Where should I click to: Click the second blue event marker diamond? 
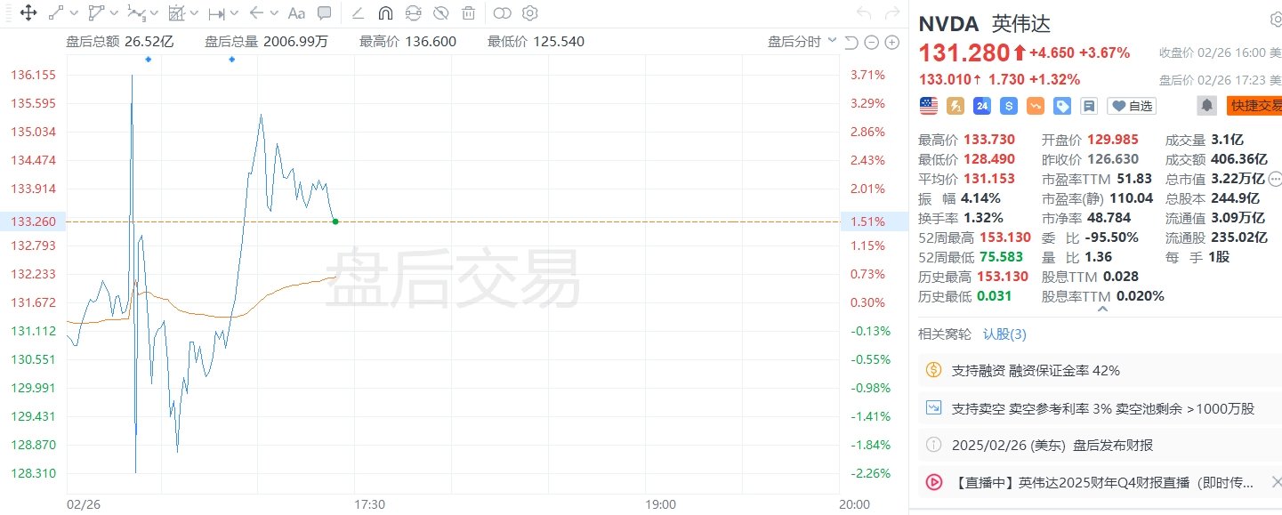[232, 59]
